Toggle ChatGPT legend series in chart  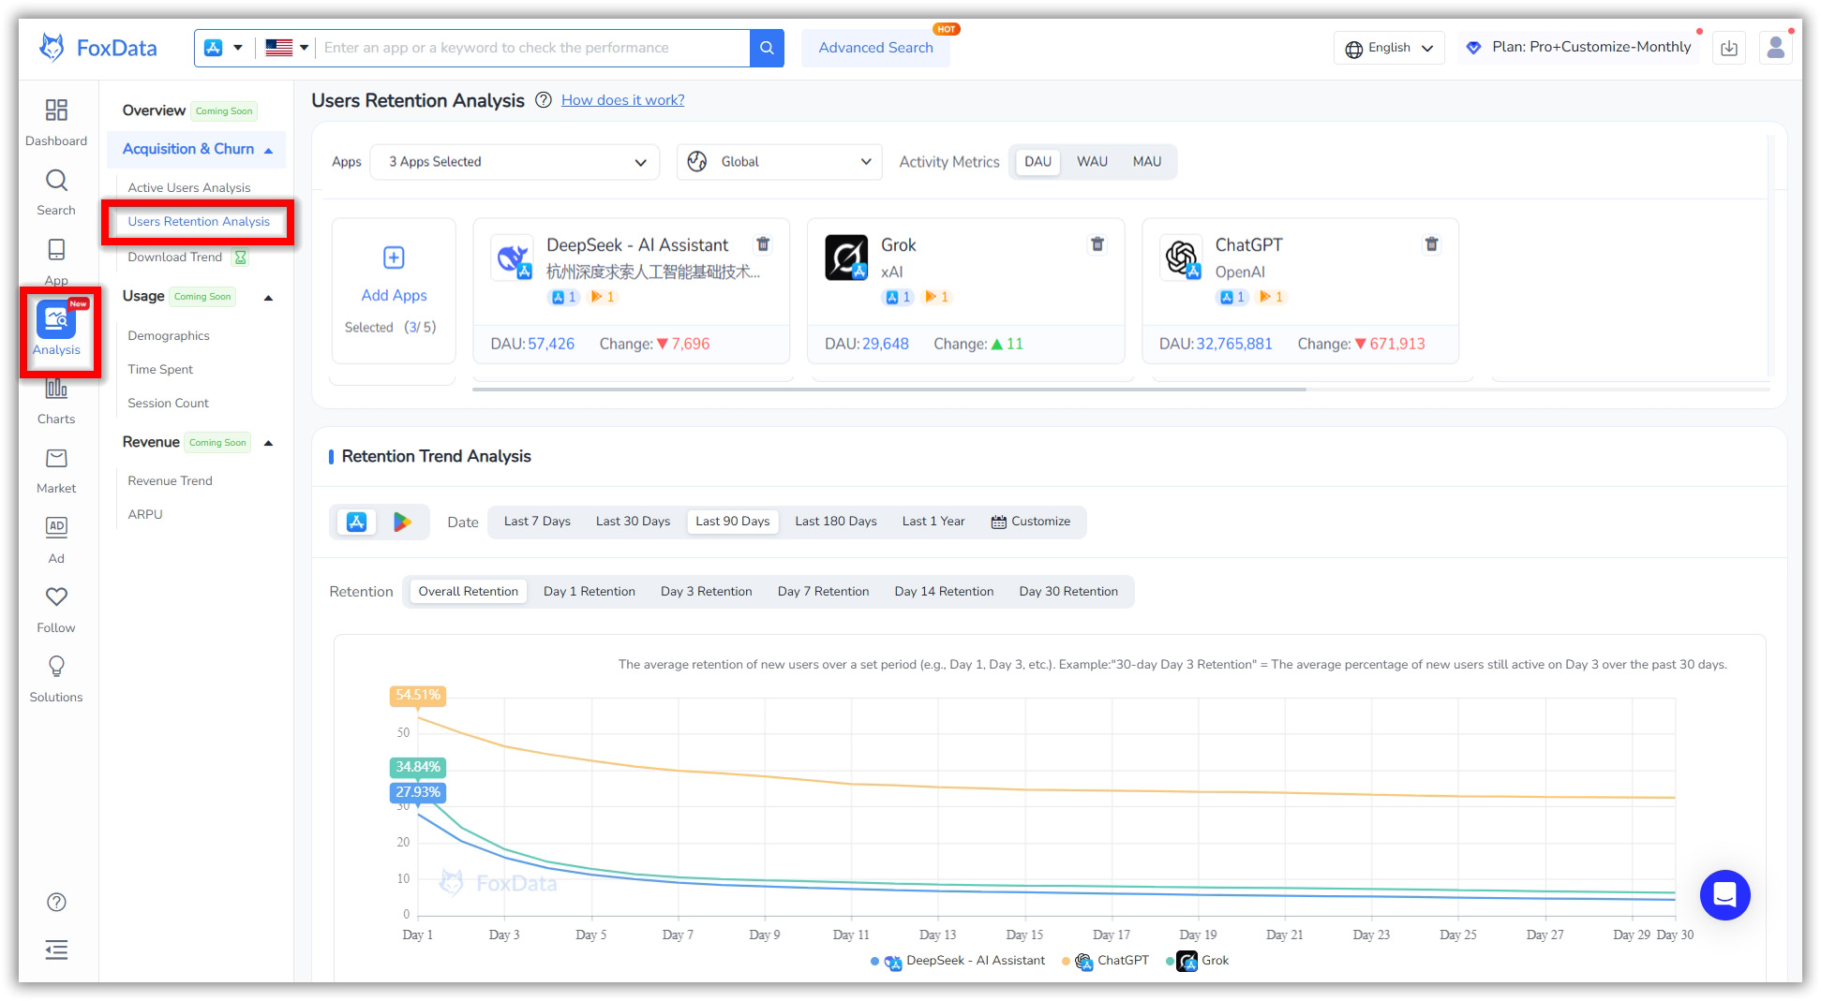(1106, 961)
